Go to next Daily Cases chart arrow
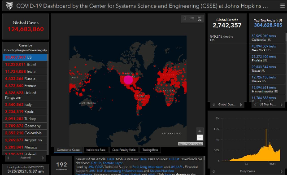This screenshot has width=287, height=175. click(281, 171)
